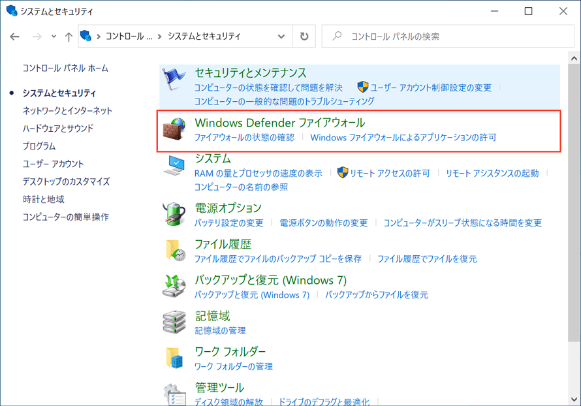Open 管理ツール heading link
Screen dimensions: 581x406
tap(219, 388)
